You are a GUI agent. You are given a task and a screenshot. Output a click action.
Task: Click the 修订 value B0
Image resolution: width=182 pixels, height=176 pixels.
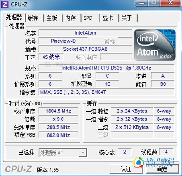tap(163, 84)
